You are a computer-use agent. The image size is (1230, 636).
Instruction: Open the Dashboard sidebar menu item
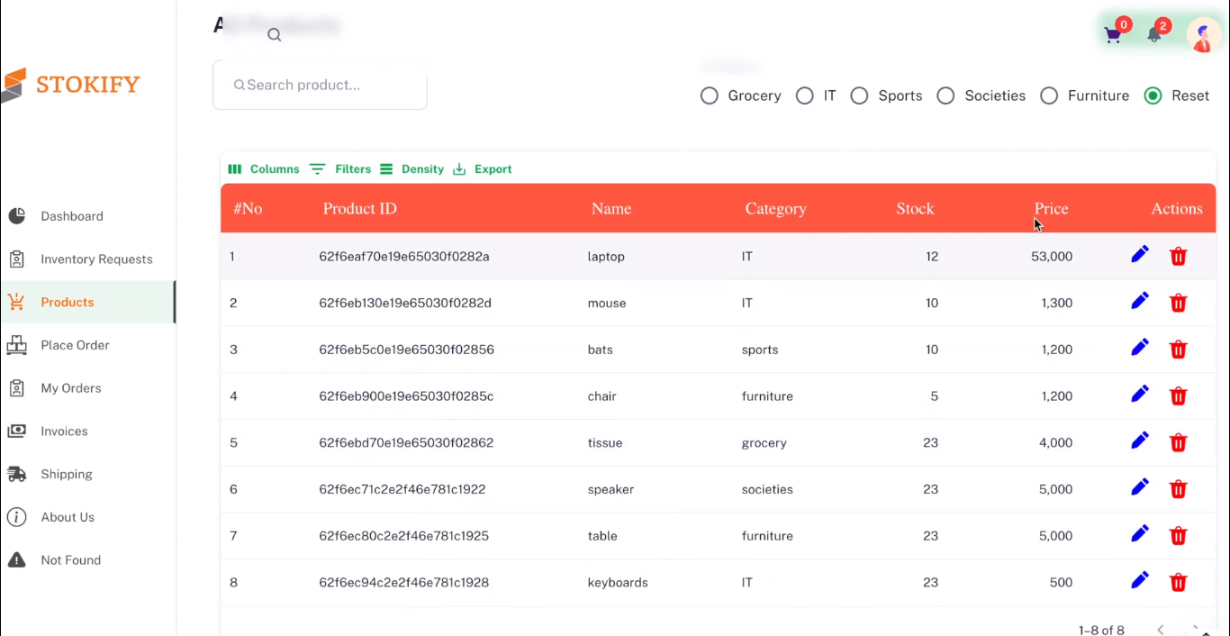click(x=72, y=216)
